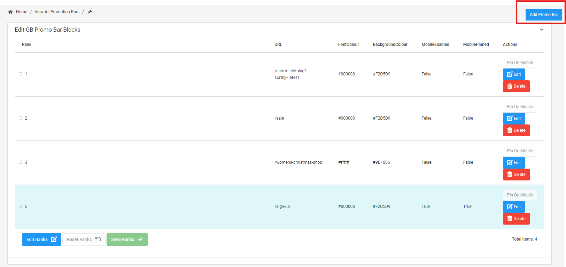Click the Edit Ranks button

pyautogui.click(x=41, y=240)
